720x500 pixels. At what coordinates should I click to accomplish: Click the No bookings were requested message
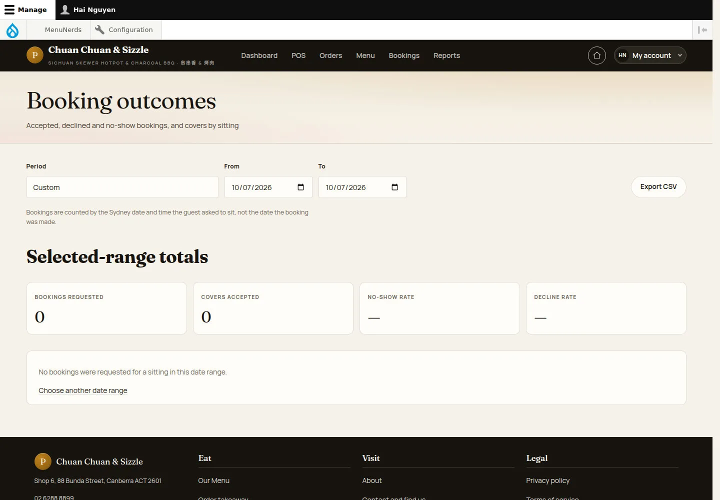click(x=132, y=372)
